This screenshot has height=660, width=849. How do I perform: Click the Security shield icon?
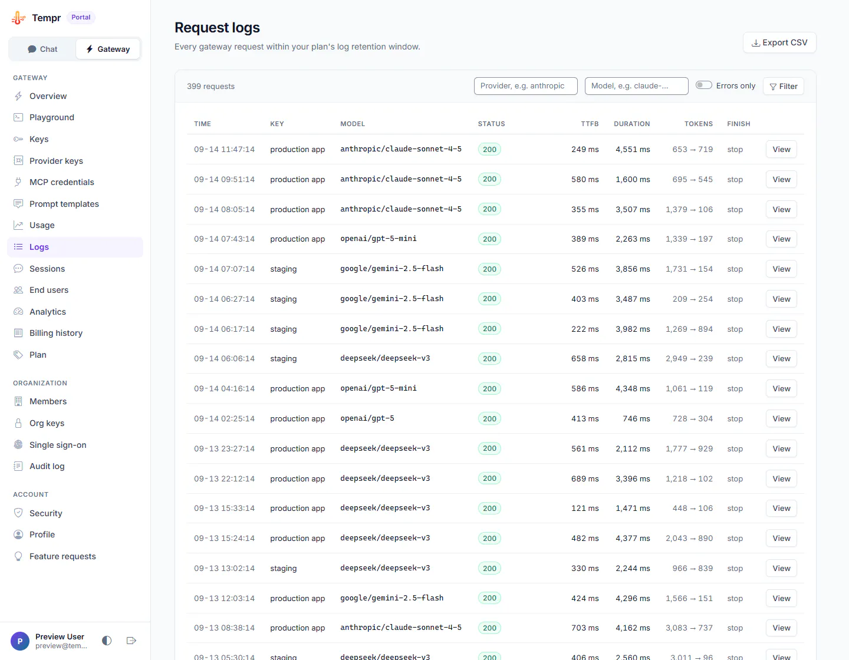tap(18, 513)
